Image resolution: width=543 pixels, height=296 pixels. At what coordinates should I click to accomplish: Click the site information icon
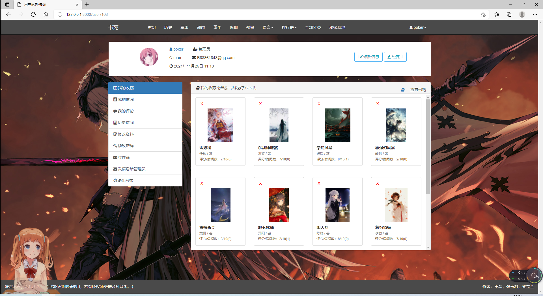pyautogui.click(x=60, y=14)
